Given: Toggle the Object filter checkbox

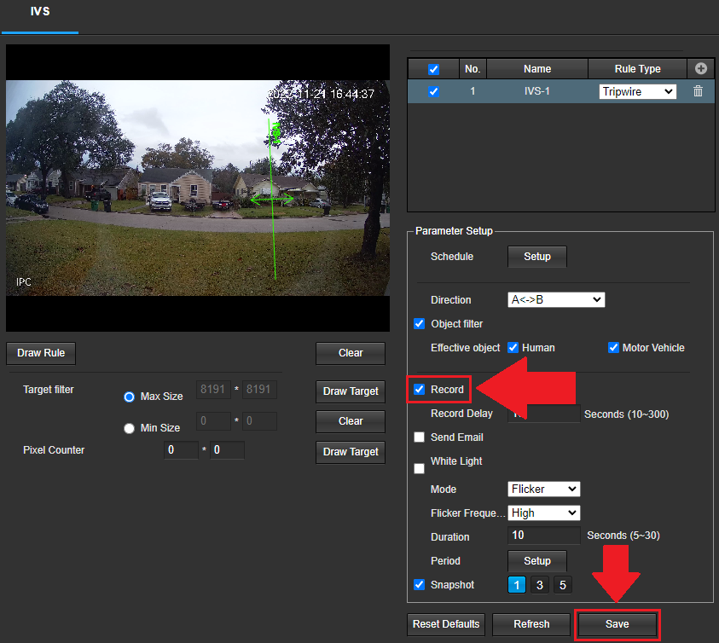Looking at the screenshot, I should 419,324.
